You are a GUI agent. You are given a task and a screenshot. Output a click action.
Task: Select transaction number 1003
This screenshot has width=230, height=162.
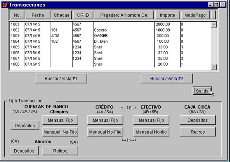[15, 36]
